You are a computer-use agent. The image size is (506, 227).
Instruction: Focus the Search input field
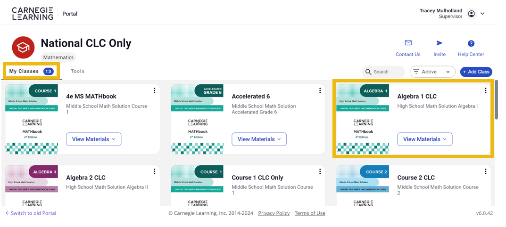[x=383, y=72]
